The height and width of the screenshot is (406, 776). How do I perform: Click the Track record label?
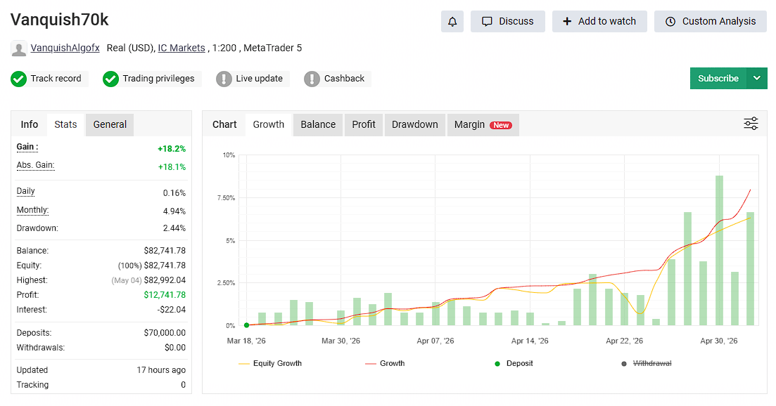coord(56,79)
